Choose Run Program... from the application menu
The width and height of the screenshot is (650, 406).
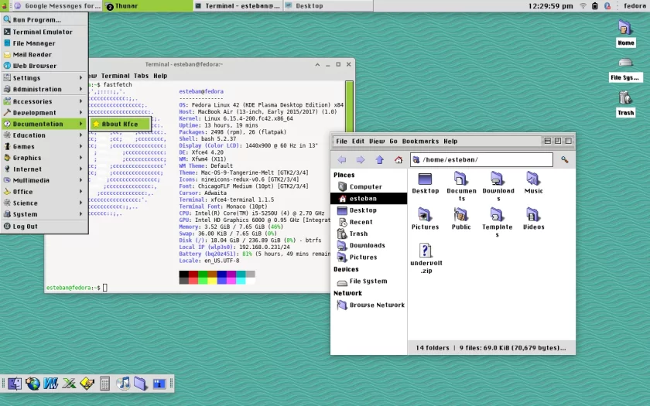[x=44, y=19]
